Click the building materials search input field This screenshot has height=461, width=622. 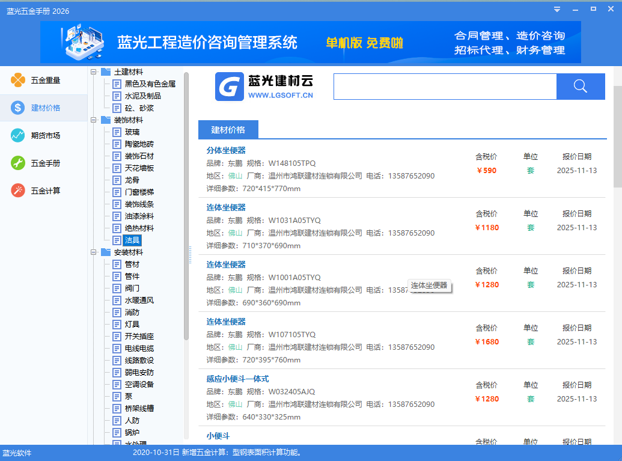[x=445, y=87]
